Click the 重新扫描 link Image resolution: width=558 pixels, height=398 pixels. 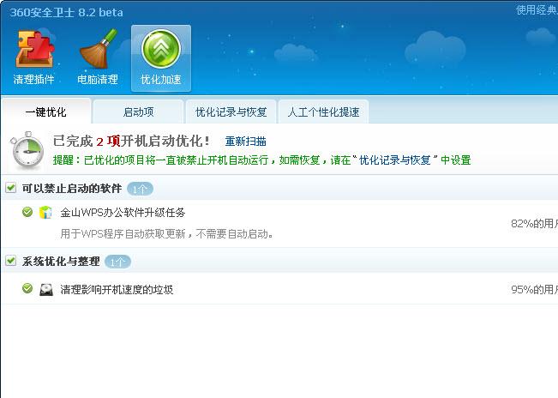pos(245,142)
